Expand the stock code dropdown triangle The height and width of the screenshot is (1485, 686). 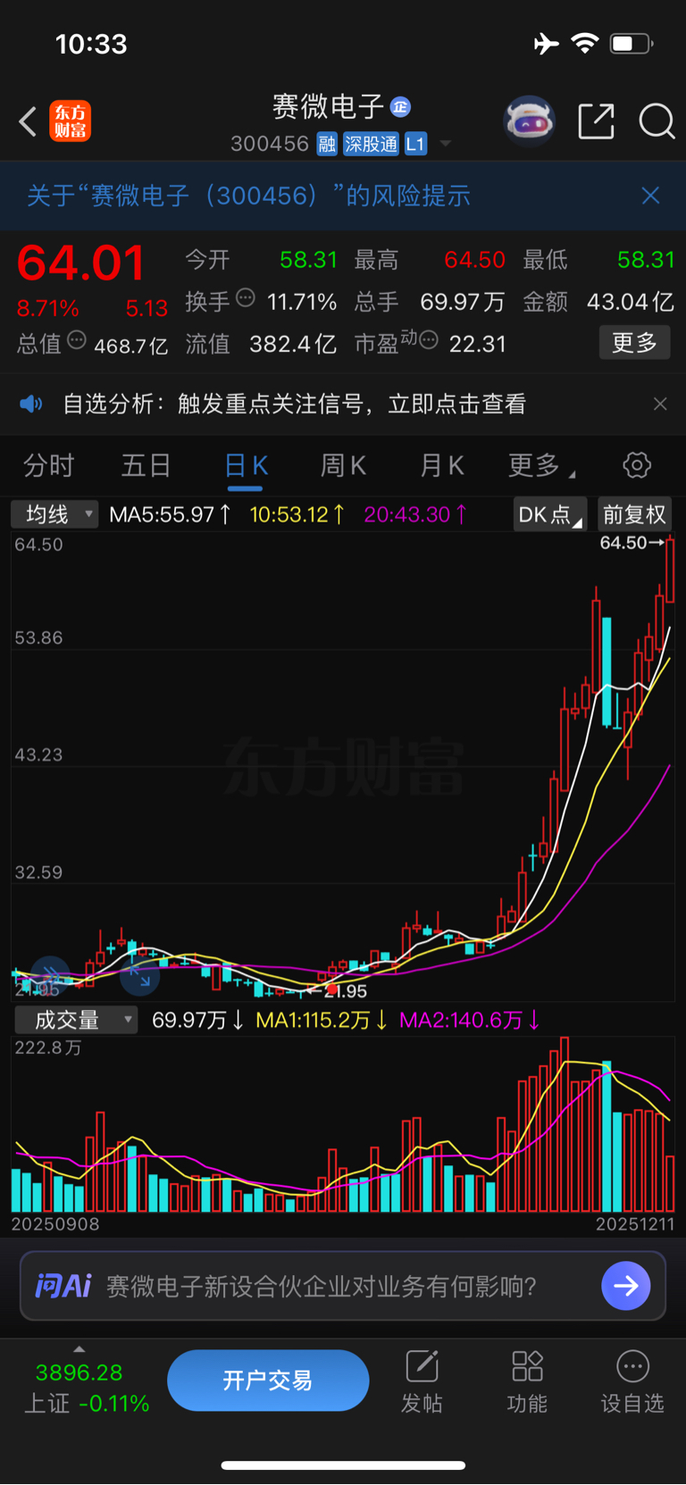pos(445,144)
